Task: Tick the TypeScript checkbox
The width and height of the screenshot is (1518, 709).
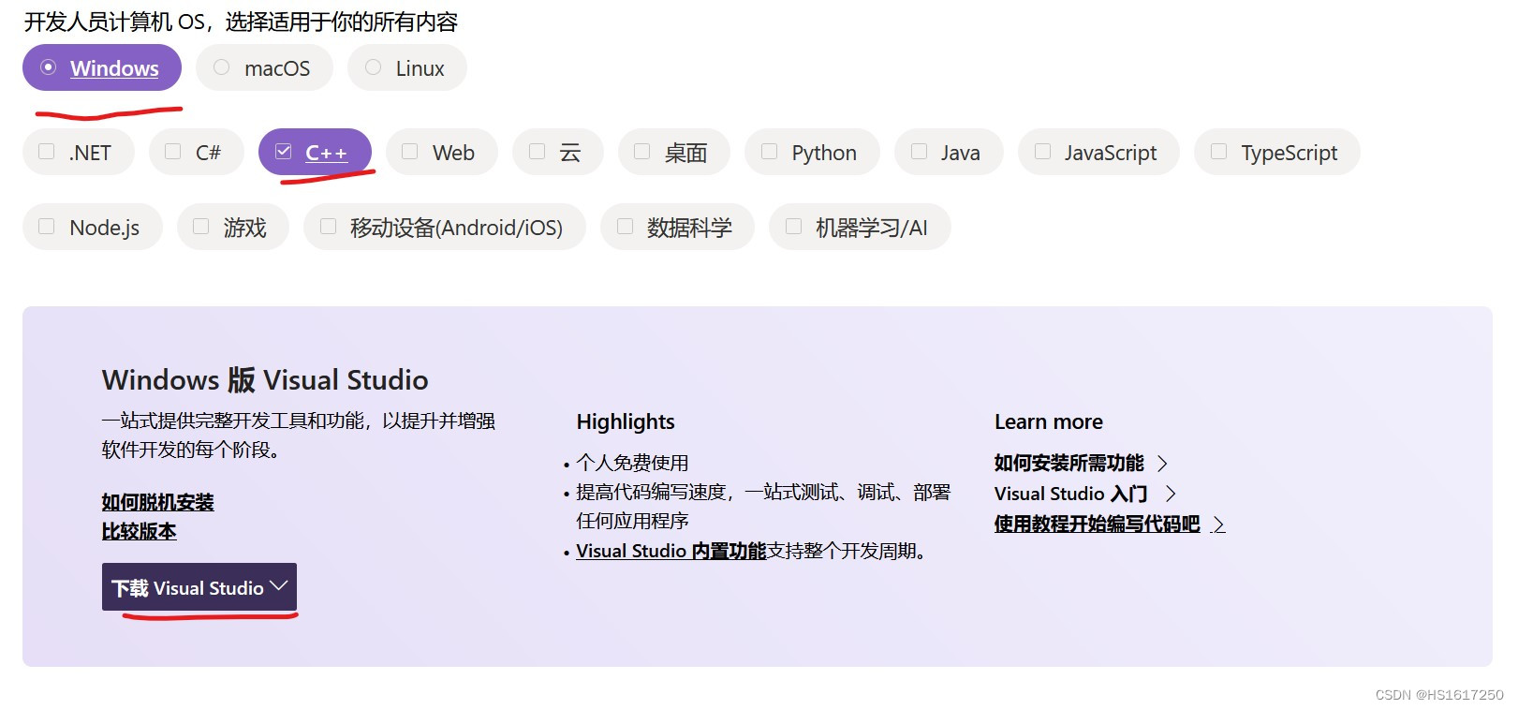Action: pos(1218,152)
